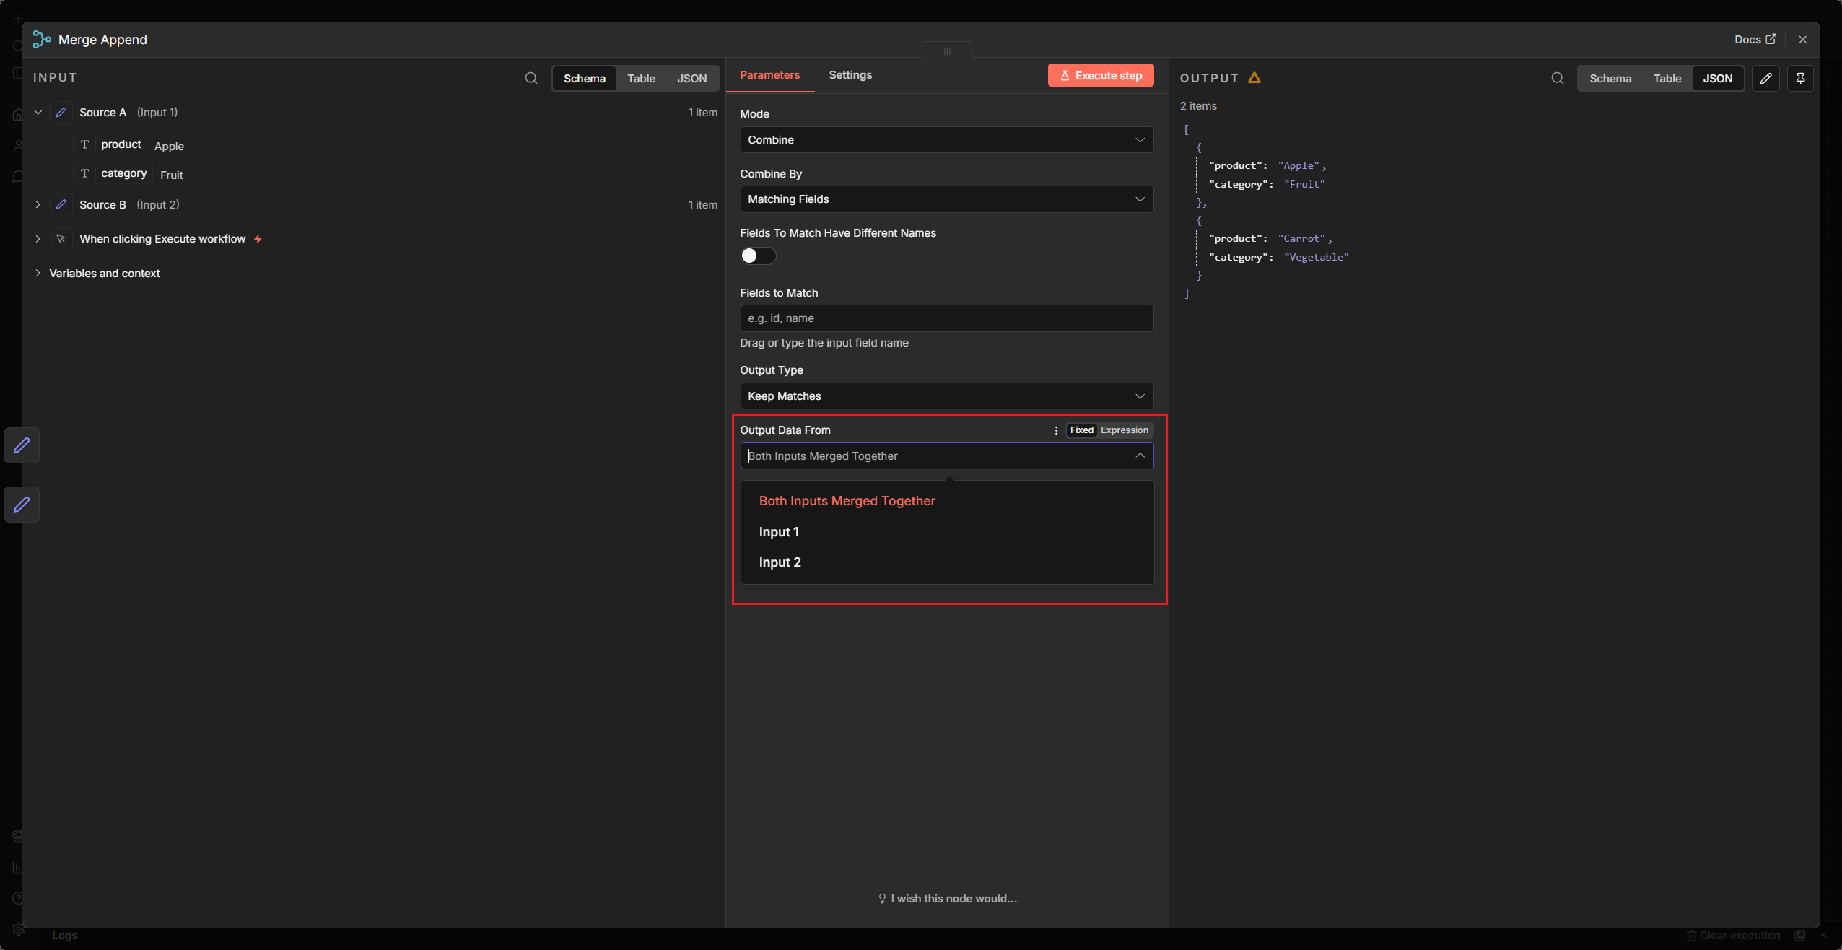Click the Source B pencil icon
This screenshot has width=1842, height=950.
61,205
